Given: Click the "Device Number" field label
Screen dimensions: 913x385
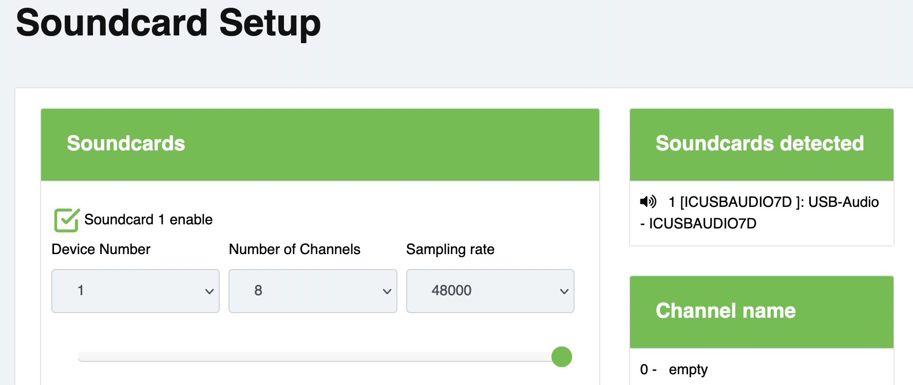Looking at the screenshot, I should point(101,249).
